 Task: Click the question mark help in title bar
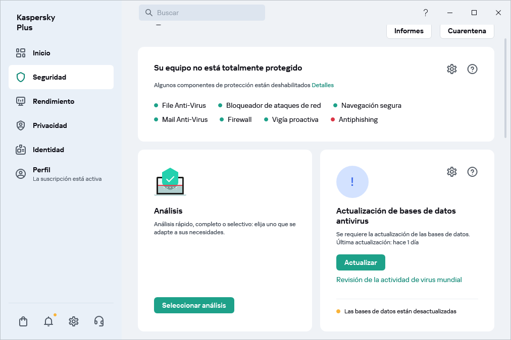[x=426, y=13]
